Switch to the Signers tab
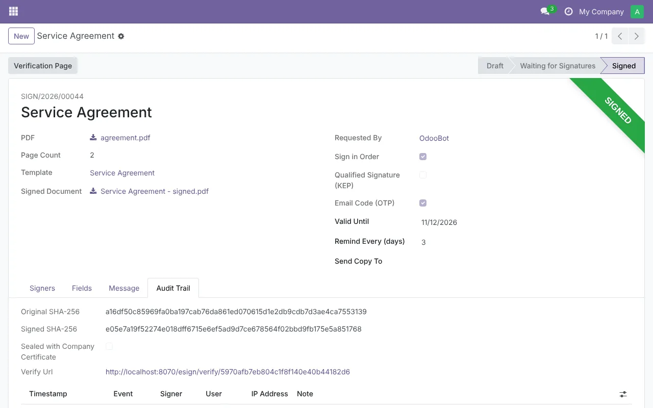 (x=42, y=288)
